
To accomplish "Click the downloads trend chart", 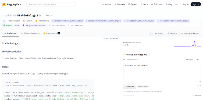I will (x=187, y=44).
